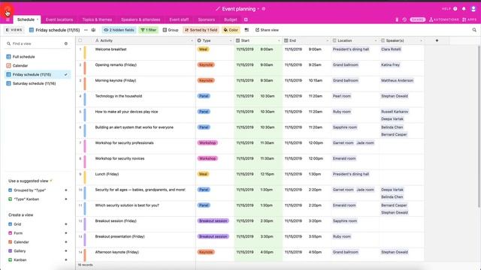Open the view collaborators icon
Screen dimensions: 481x270
point(93,30)
